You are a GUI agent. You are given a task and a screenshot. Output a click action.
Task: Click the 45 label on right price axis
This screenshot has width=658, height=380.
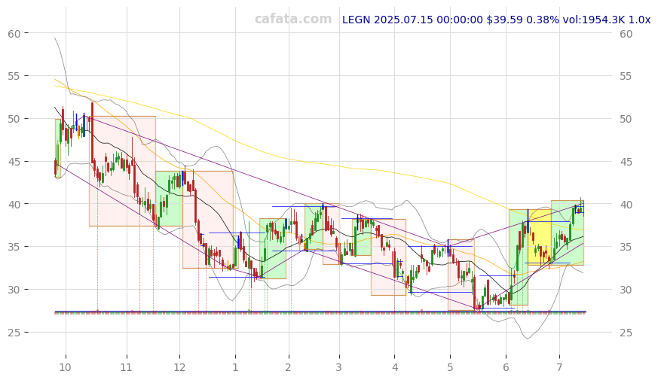626,162
